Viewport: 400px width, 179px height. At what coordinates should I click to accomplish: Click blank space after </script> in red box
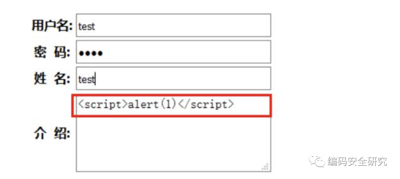click(251, 105)
